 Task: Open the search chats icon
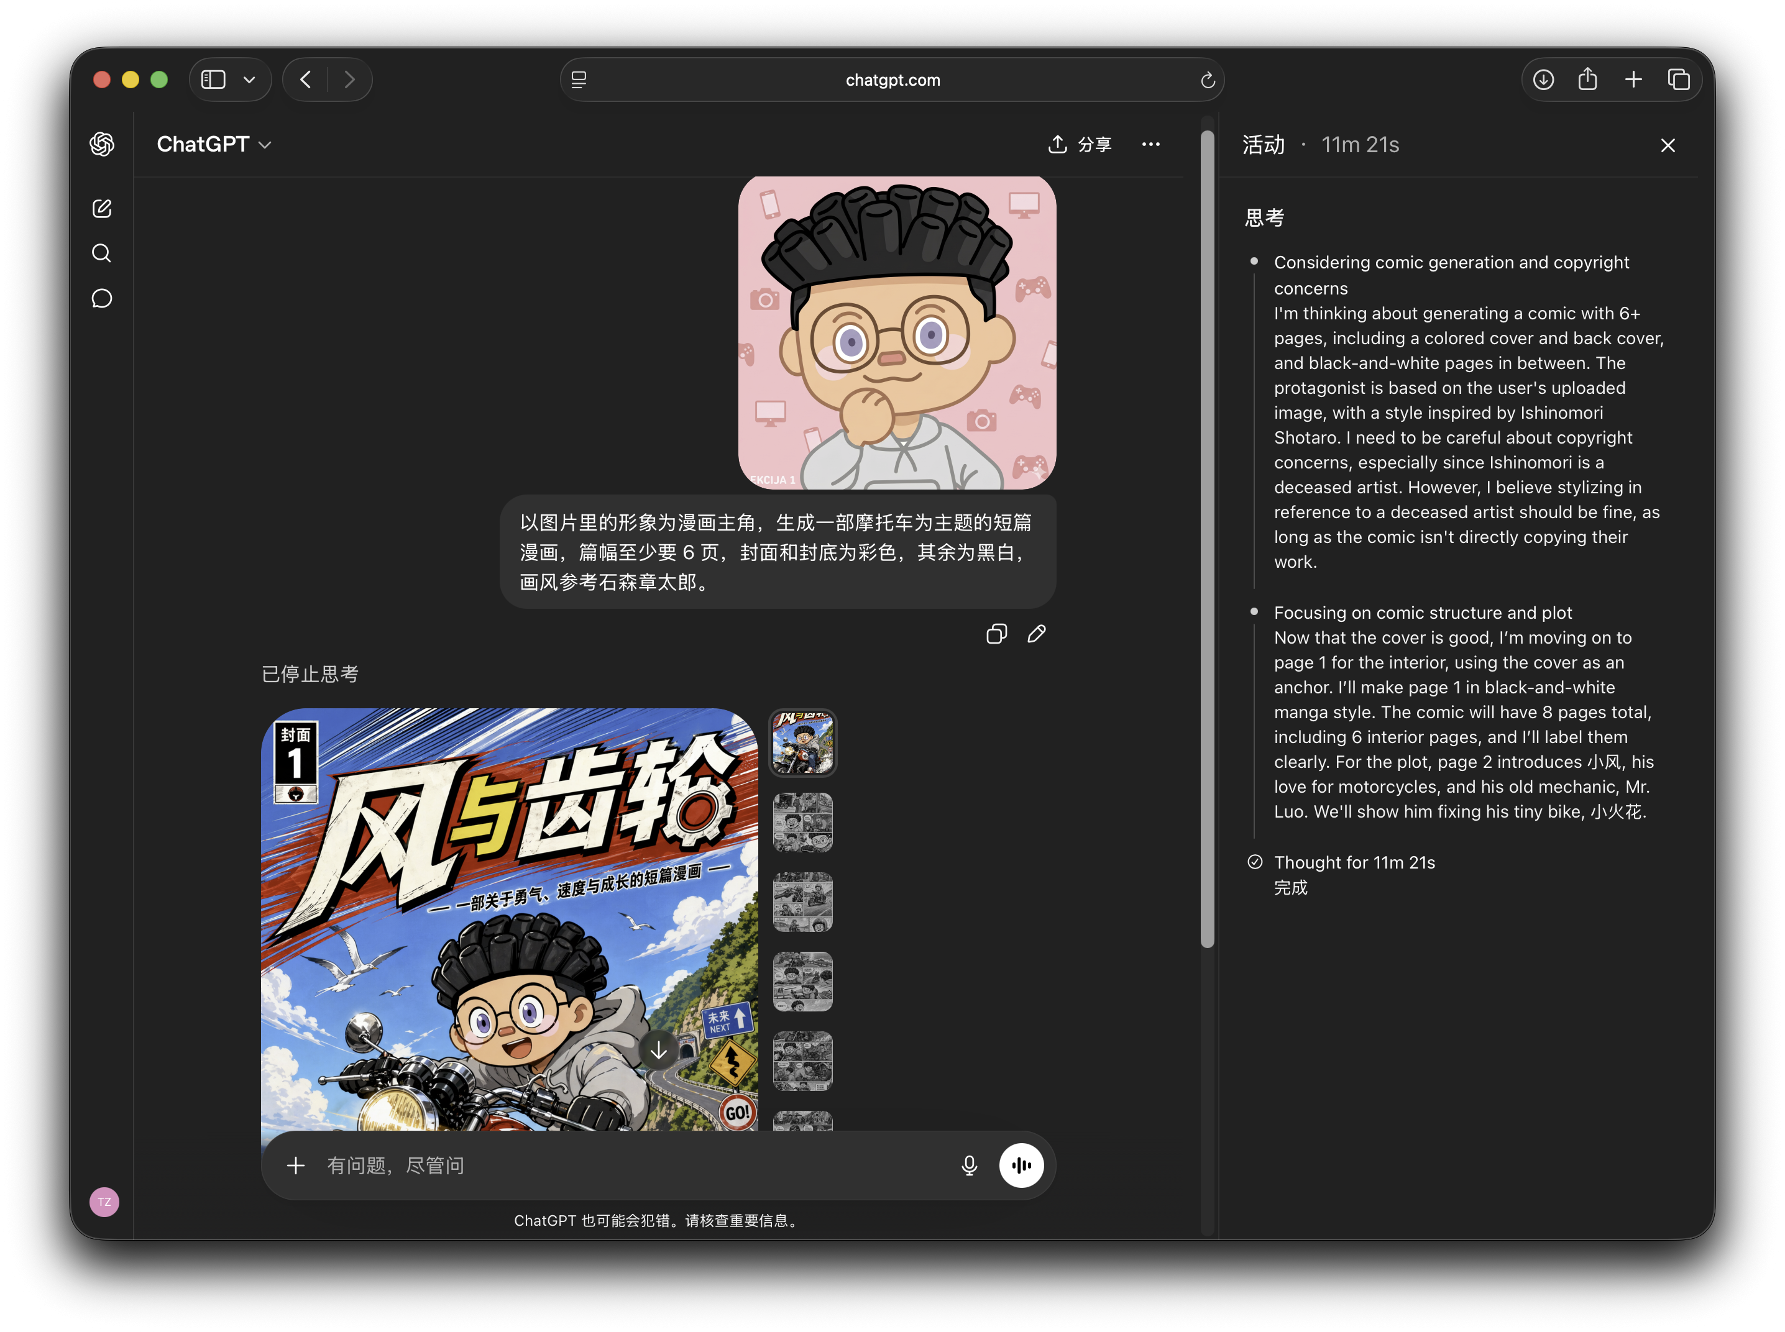(x=102, y=253)
